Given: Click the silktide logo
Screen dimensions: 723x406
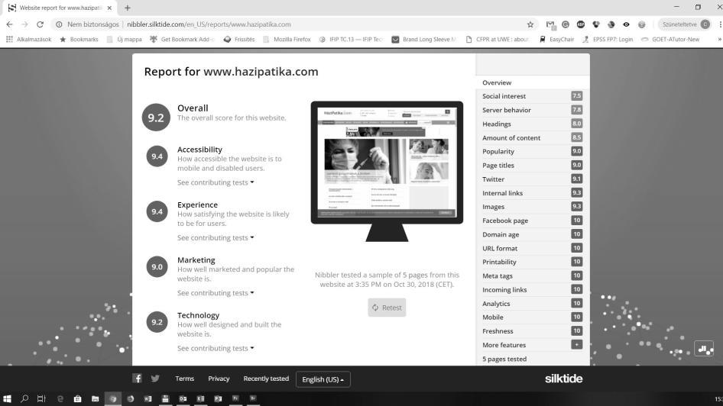Looking at the screenshot, I should (563, 379).
